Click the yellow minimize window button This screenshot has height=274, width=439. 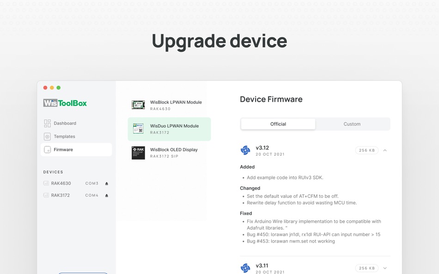click(52, 88)
